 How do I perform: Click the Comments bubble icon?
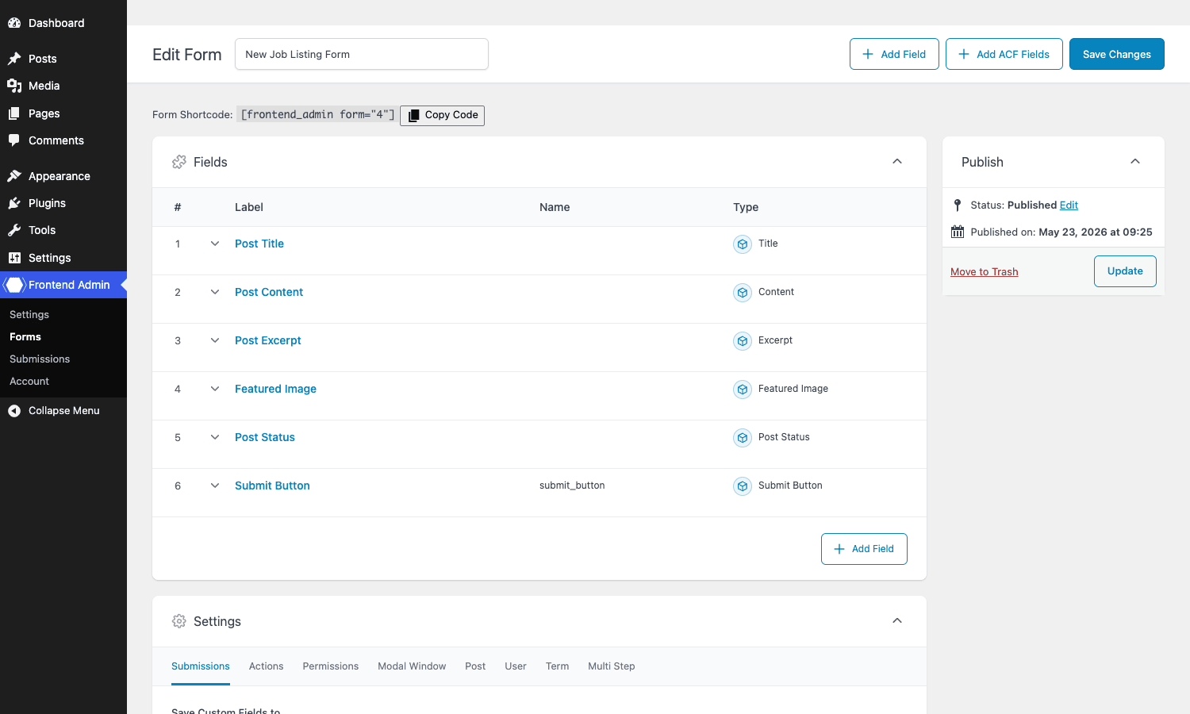point(14,140)
